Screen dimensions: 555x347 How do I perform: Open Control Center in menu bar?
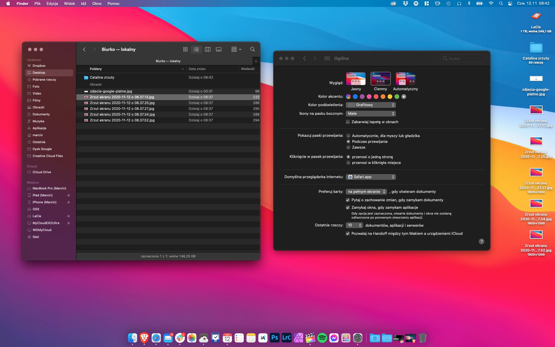click(x=510, y=3)
